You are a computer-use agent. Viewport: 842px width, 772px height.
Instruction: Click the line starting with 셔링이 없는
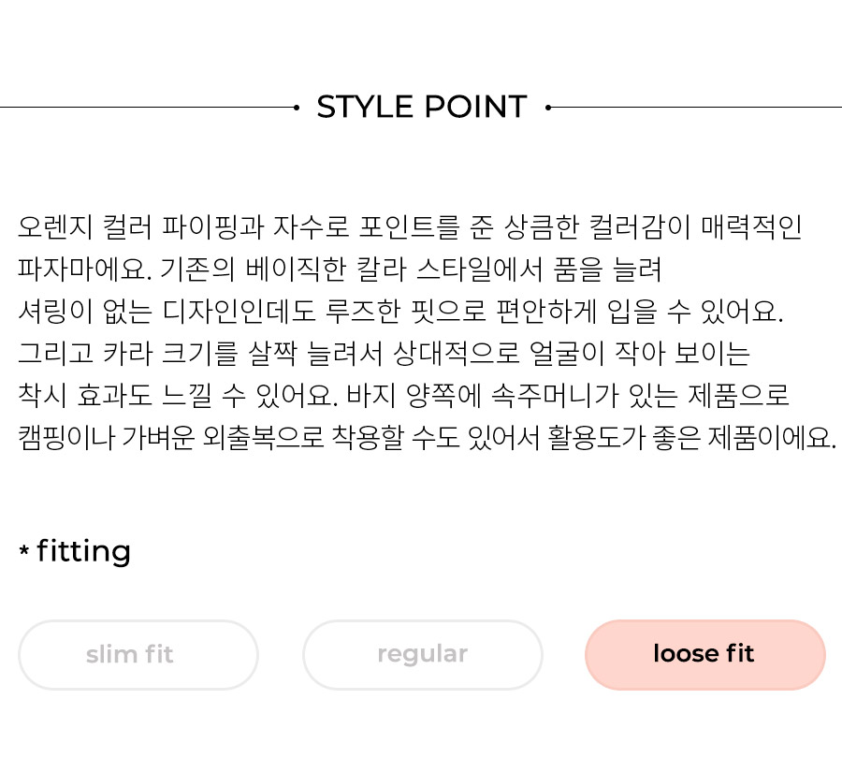(x=400, y=311)
